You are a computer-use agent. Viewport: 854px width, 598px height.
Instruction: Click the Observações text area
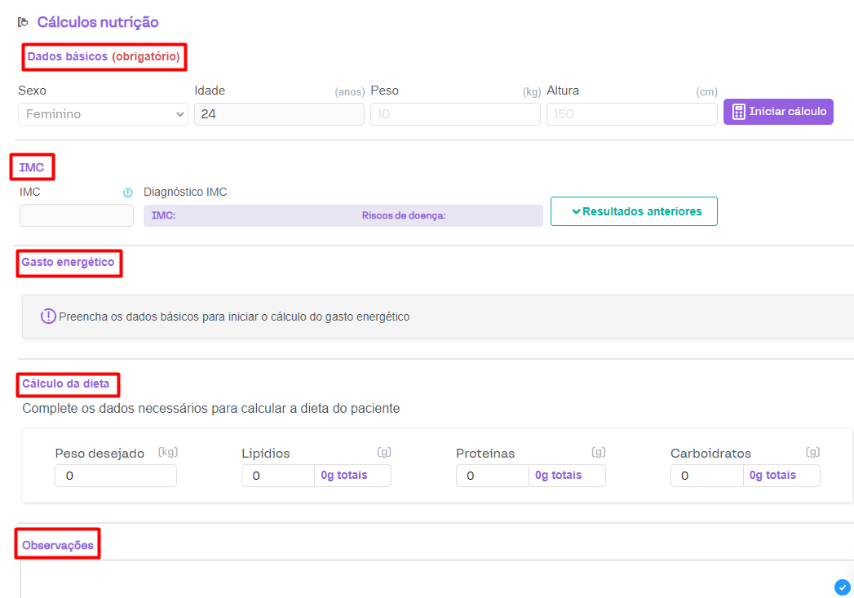tap(424, 579)
